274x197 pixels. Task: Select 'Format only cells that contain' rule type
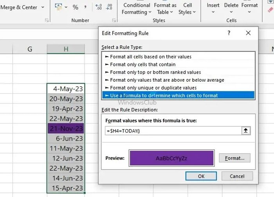[x=142, y=64]
